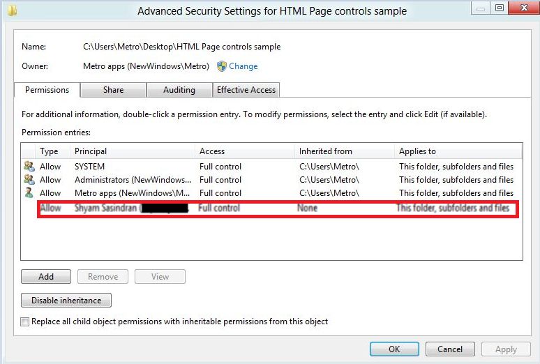Click the UAC shield icon beside Change
The height and width of the screenshot is (364, 540).
[x=222, y=66]
